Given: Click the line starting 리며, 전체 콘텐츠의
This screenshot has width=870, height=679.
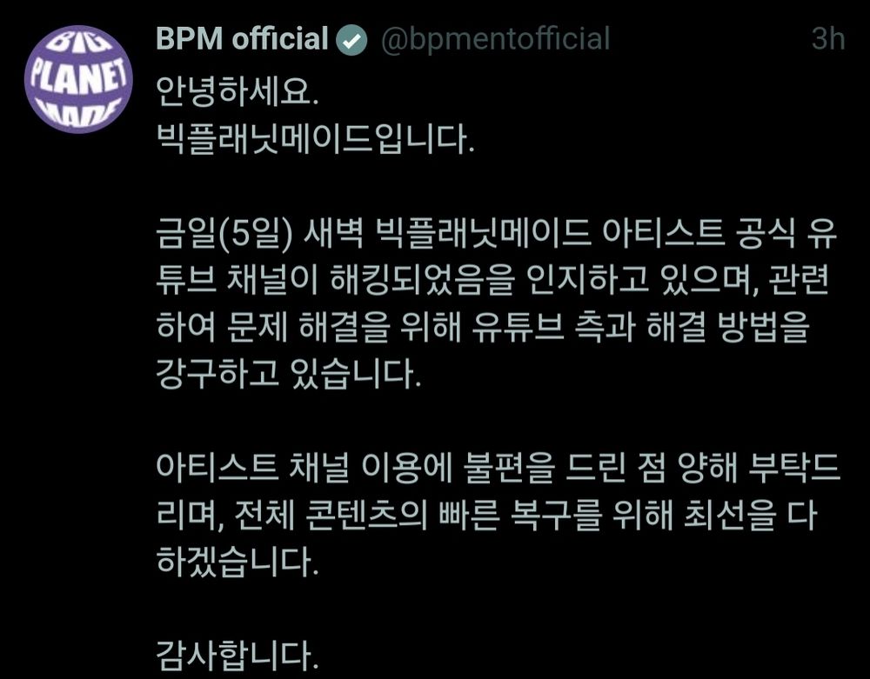Looking at the screenshot, I should tap(487, 515).
